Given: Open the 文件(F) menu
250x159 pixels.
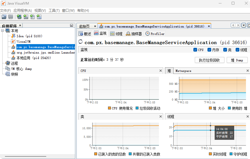Looking at the screenshot, I should [x=5, y=11].
